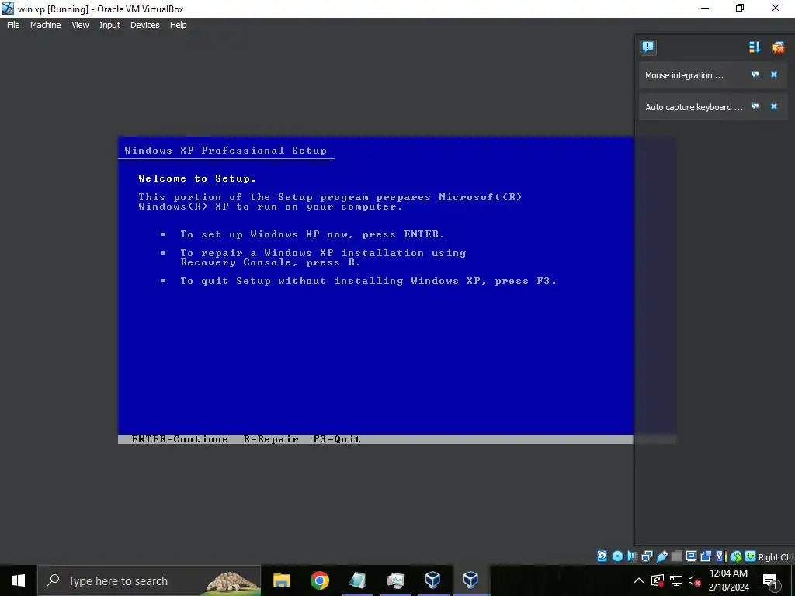Open the File menu

click(13, 25)
